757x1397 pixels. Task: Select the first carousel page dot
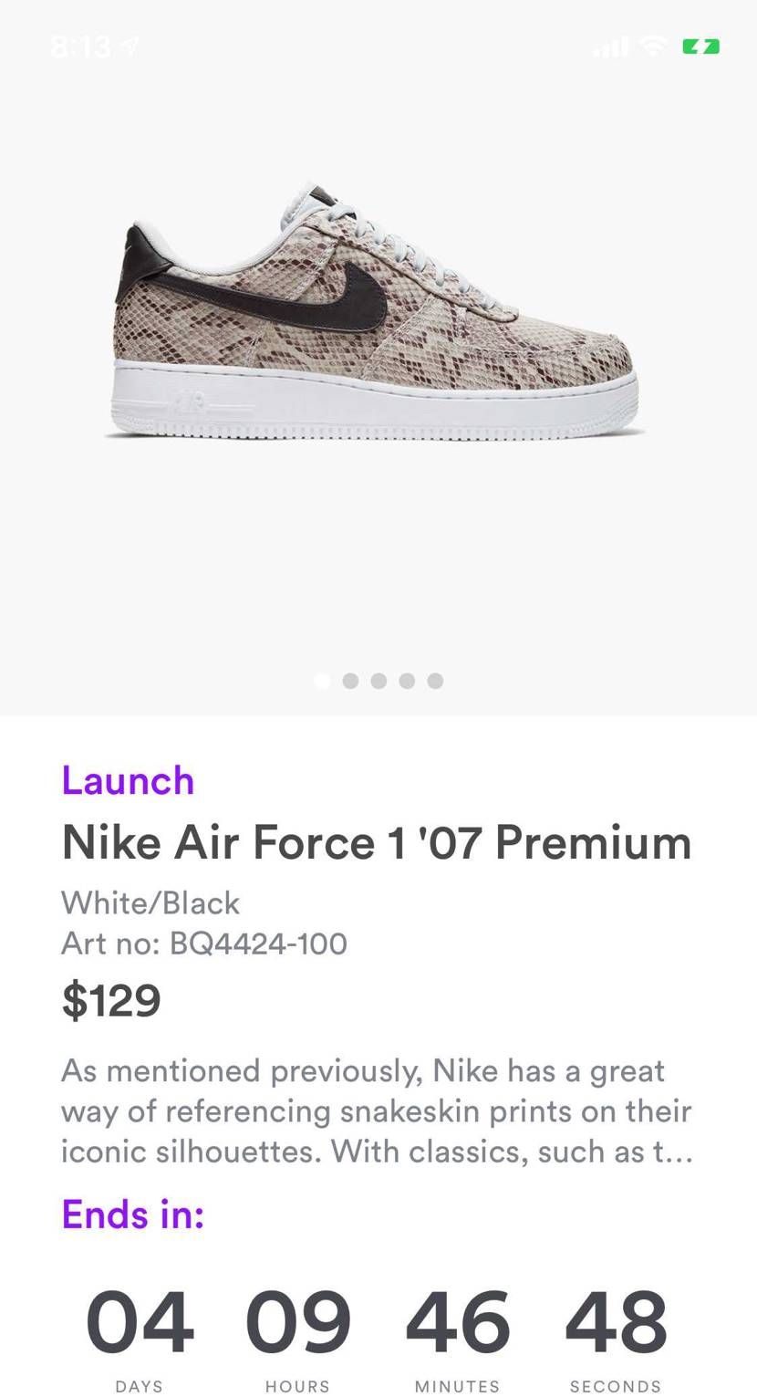(x=322, y=681)
